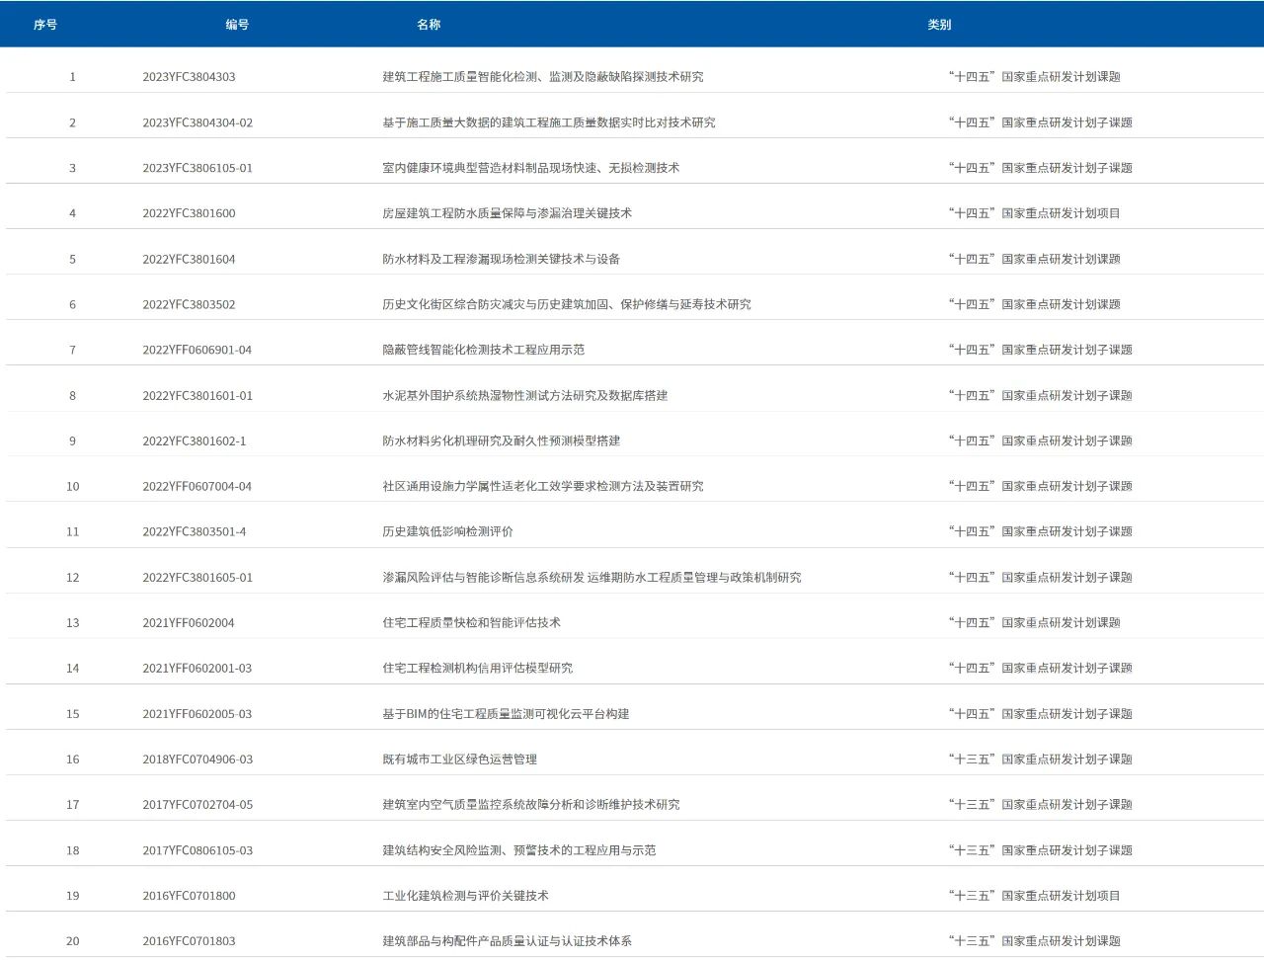
Task: Click the 编号 column header
Action: [x=237, y=25]
